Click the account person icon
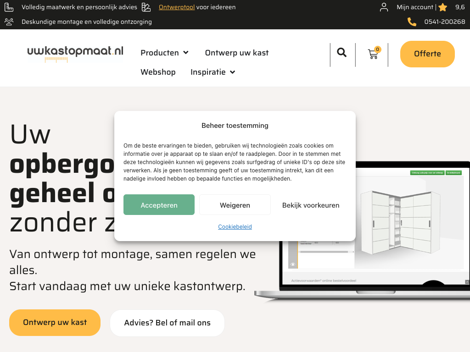 (x=384, y=7)
